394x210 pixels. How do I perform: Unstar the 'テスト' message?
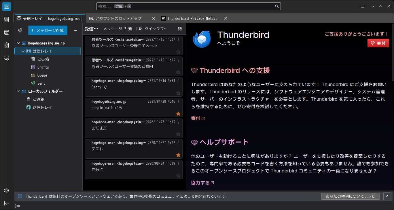[x=178, y=155]
